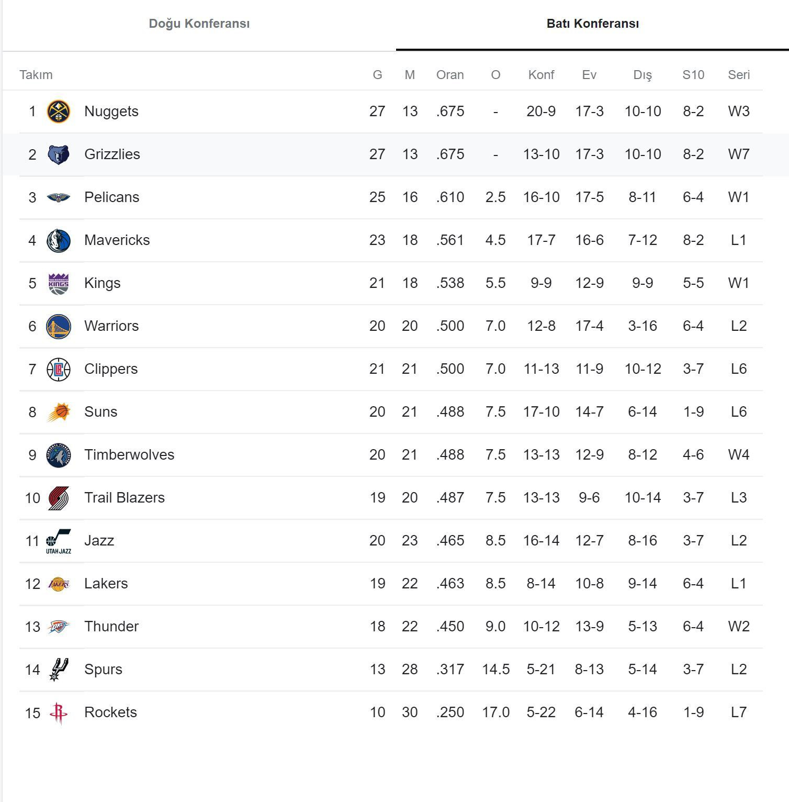Open the Jazz team name link

click(x=99, y=541)
